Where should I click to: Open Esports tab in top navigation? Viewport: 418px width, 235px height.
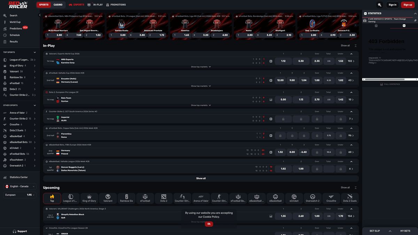(x=76, y=5)
